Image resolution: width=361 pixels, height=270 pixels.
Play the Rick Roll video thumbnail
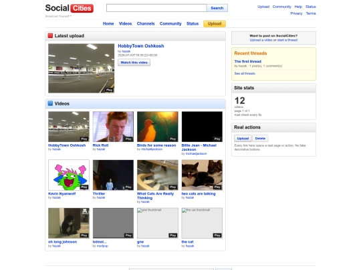[113, 127]
